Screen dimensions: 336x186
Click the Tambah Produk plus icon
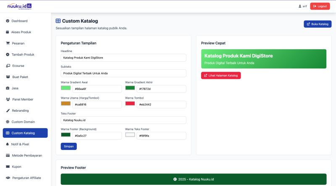pyautogui.click(x=8, y=55)
